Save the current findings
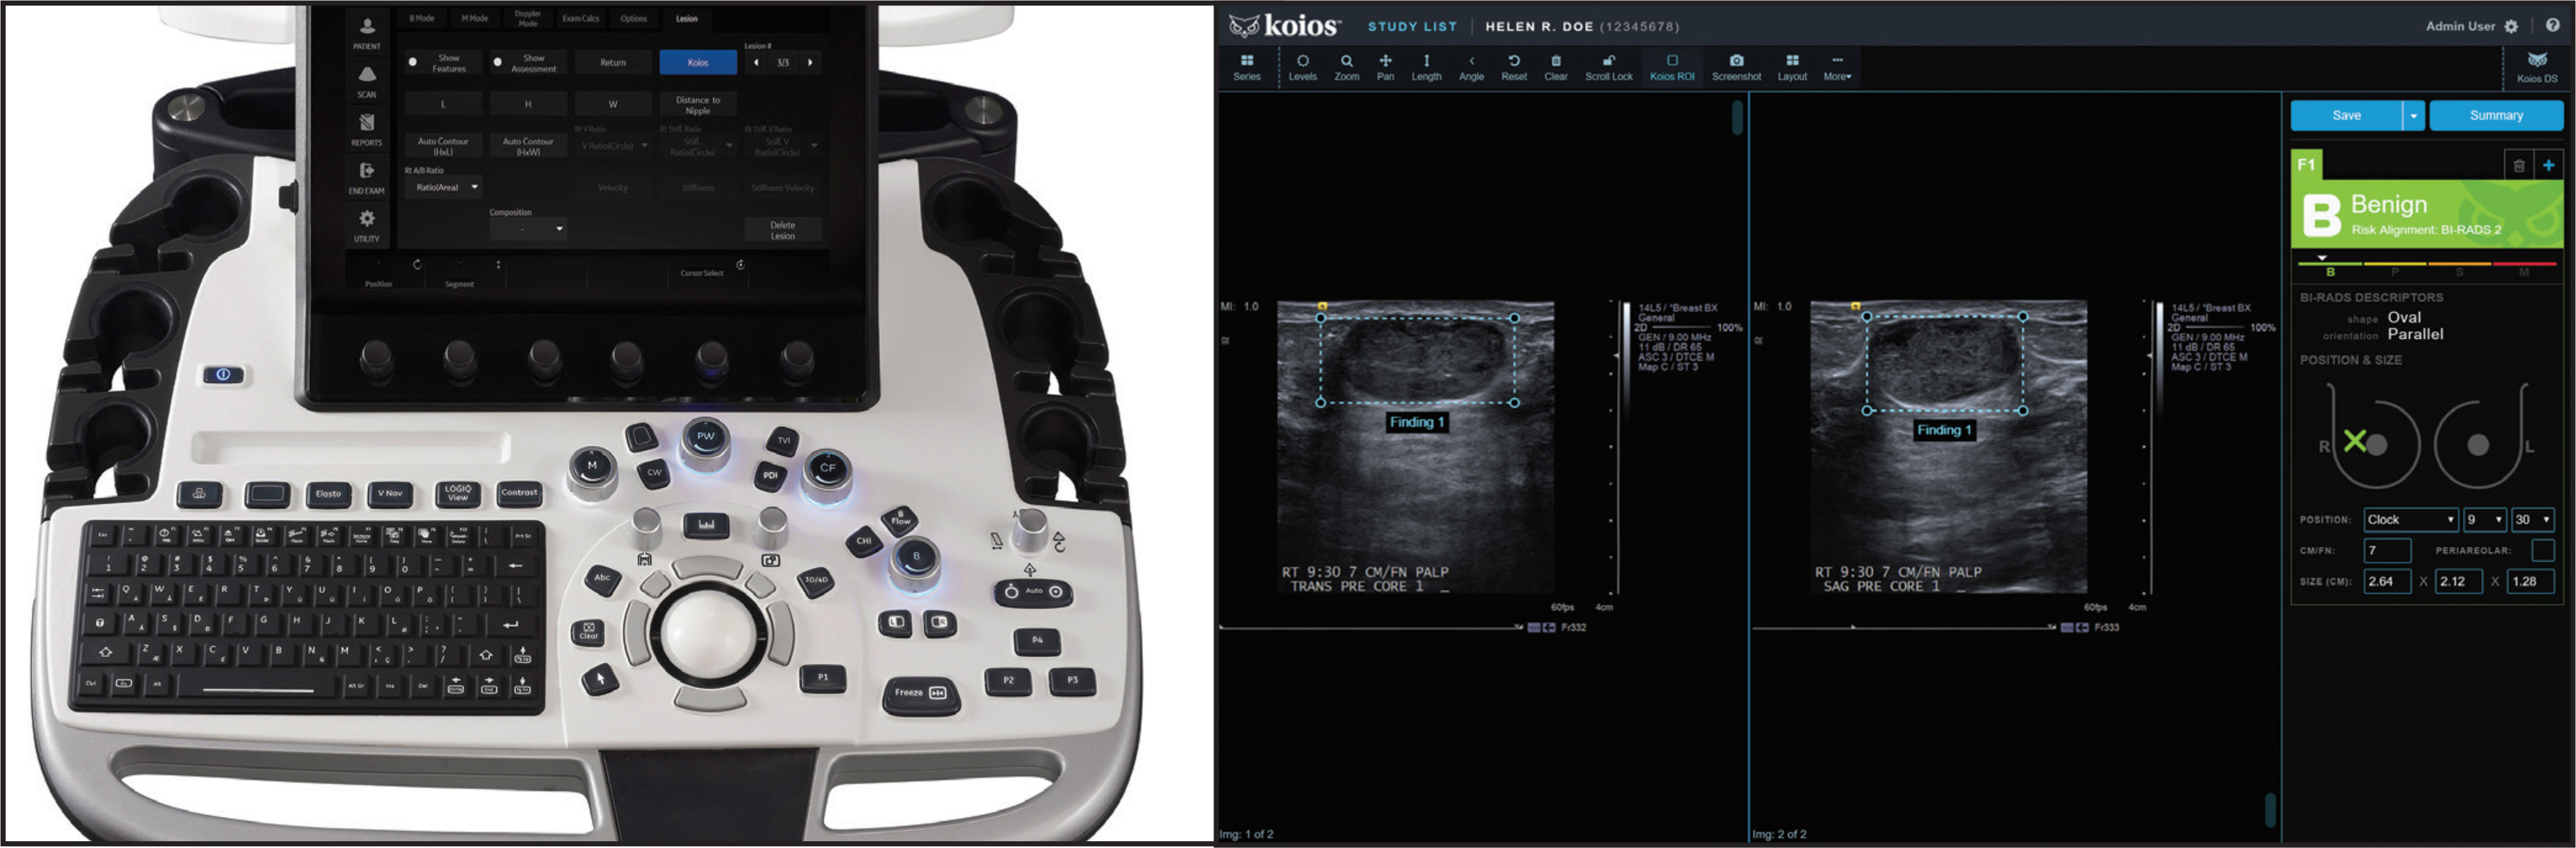The width and height of the screenshot is (2576, 848). pyautogui.click(x=2346, y=116)
